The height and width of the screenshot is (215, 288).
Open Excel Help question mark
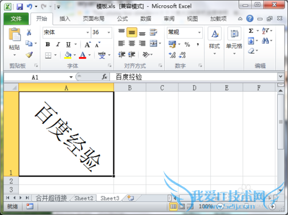pyautogui.click(x=250, y=18)
